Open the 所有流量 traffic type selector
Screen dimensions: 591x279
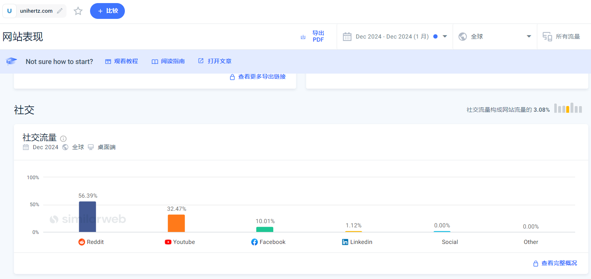tap(562, 37)
